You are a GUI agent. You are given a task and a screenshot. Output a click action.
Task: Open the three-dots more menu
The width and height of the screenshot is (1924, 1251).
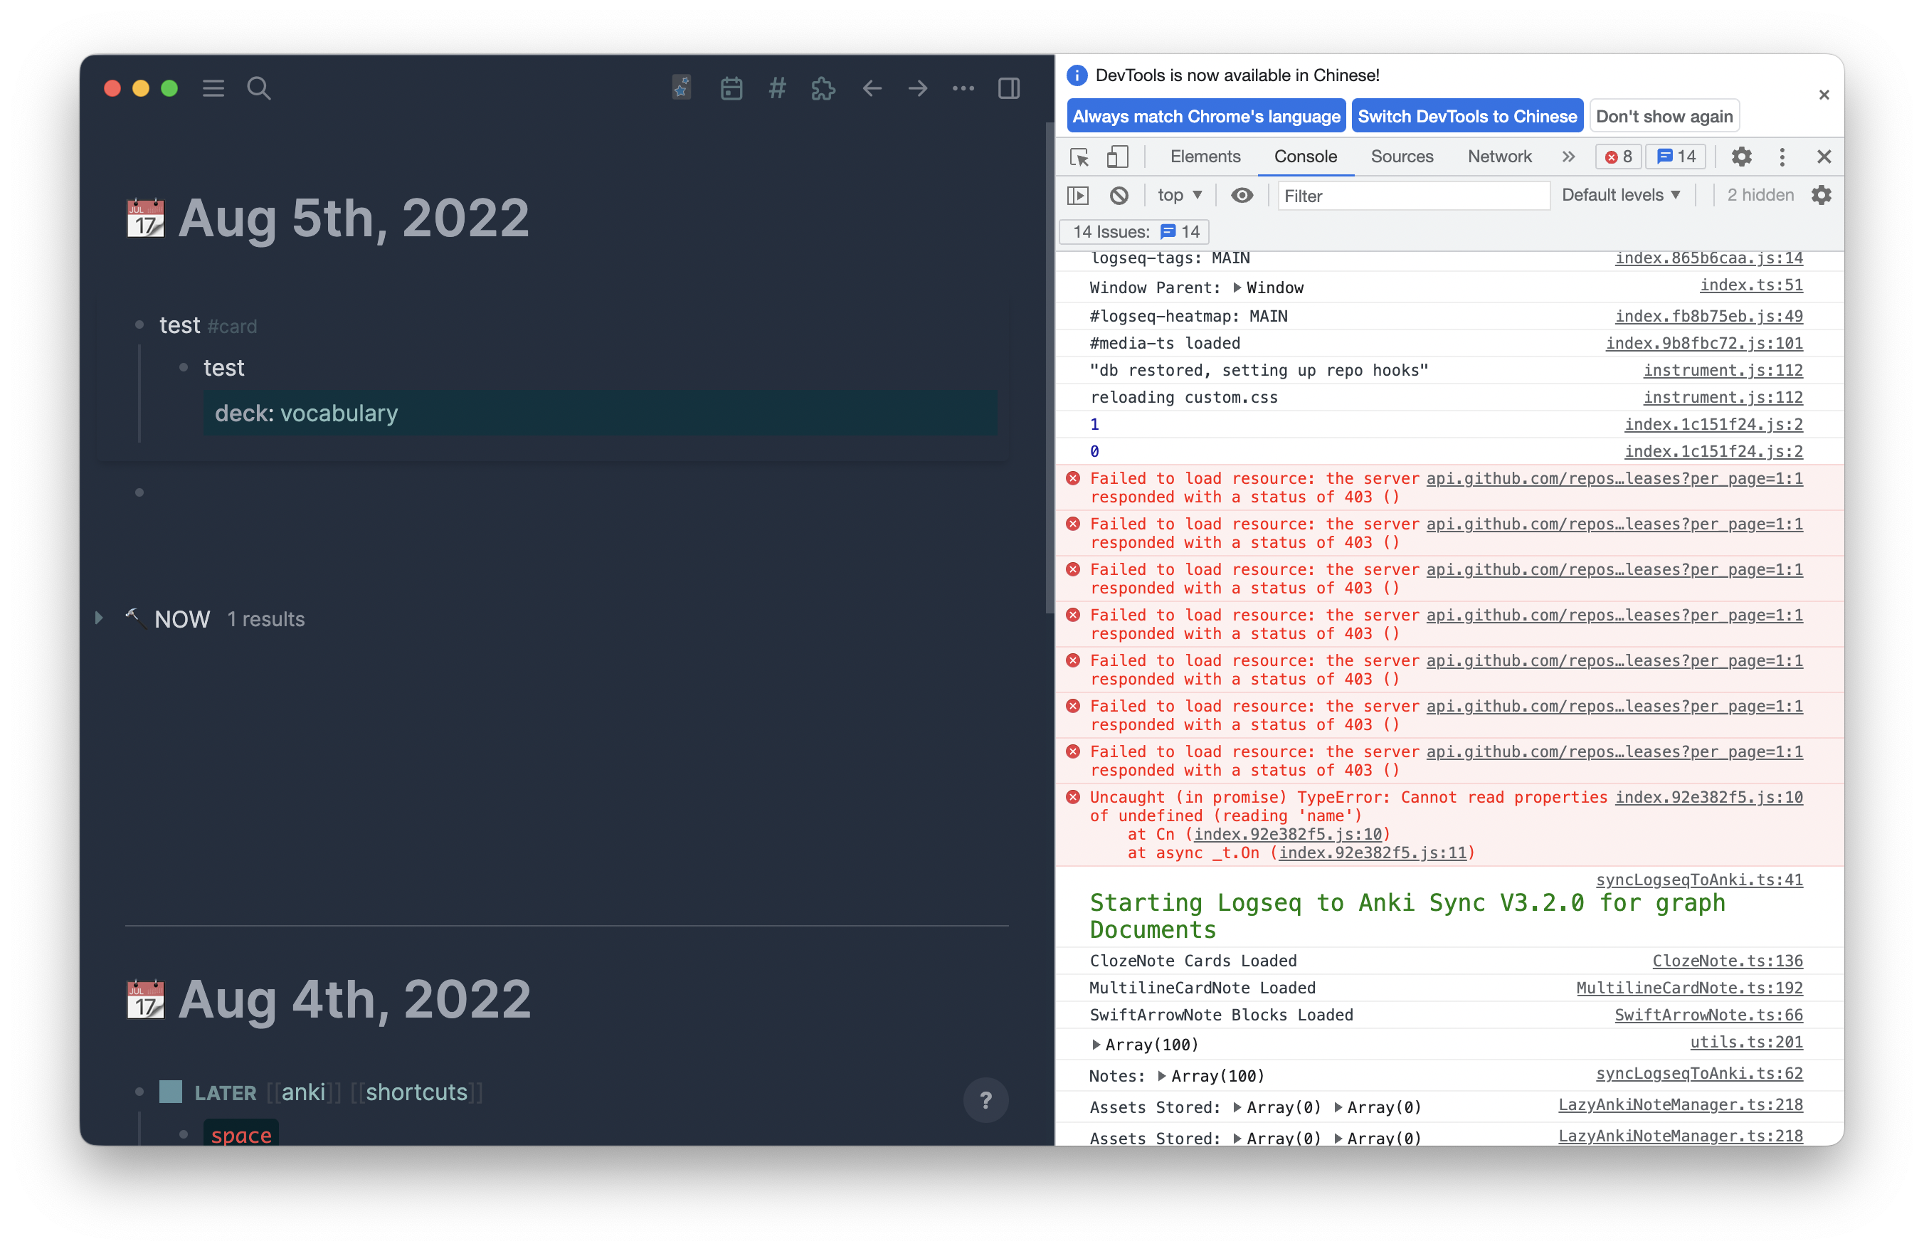pyautogui.click(x=963, y=88)
